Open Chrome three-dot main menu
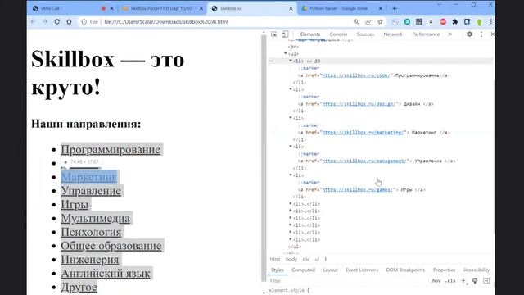This screenshot has width=524, height=295. click(491, 22)
